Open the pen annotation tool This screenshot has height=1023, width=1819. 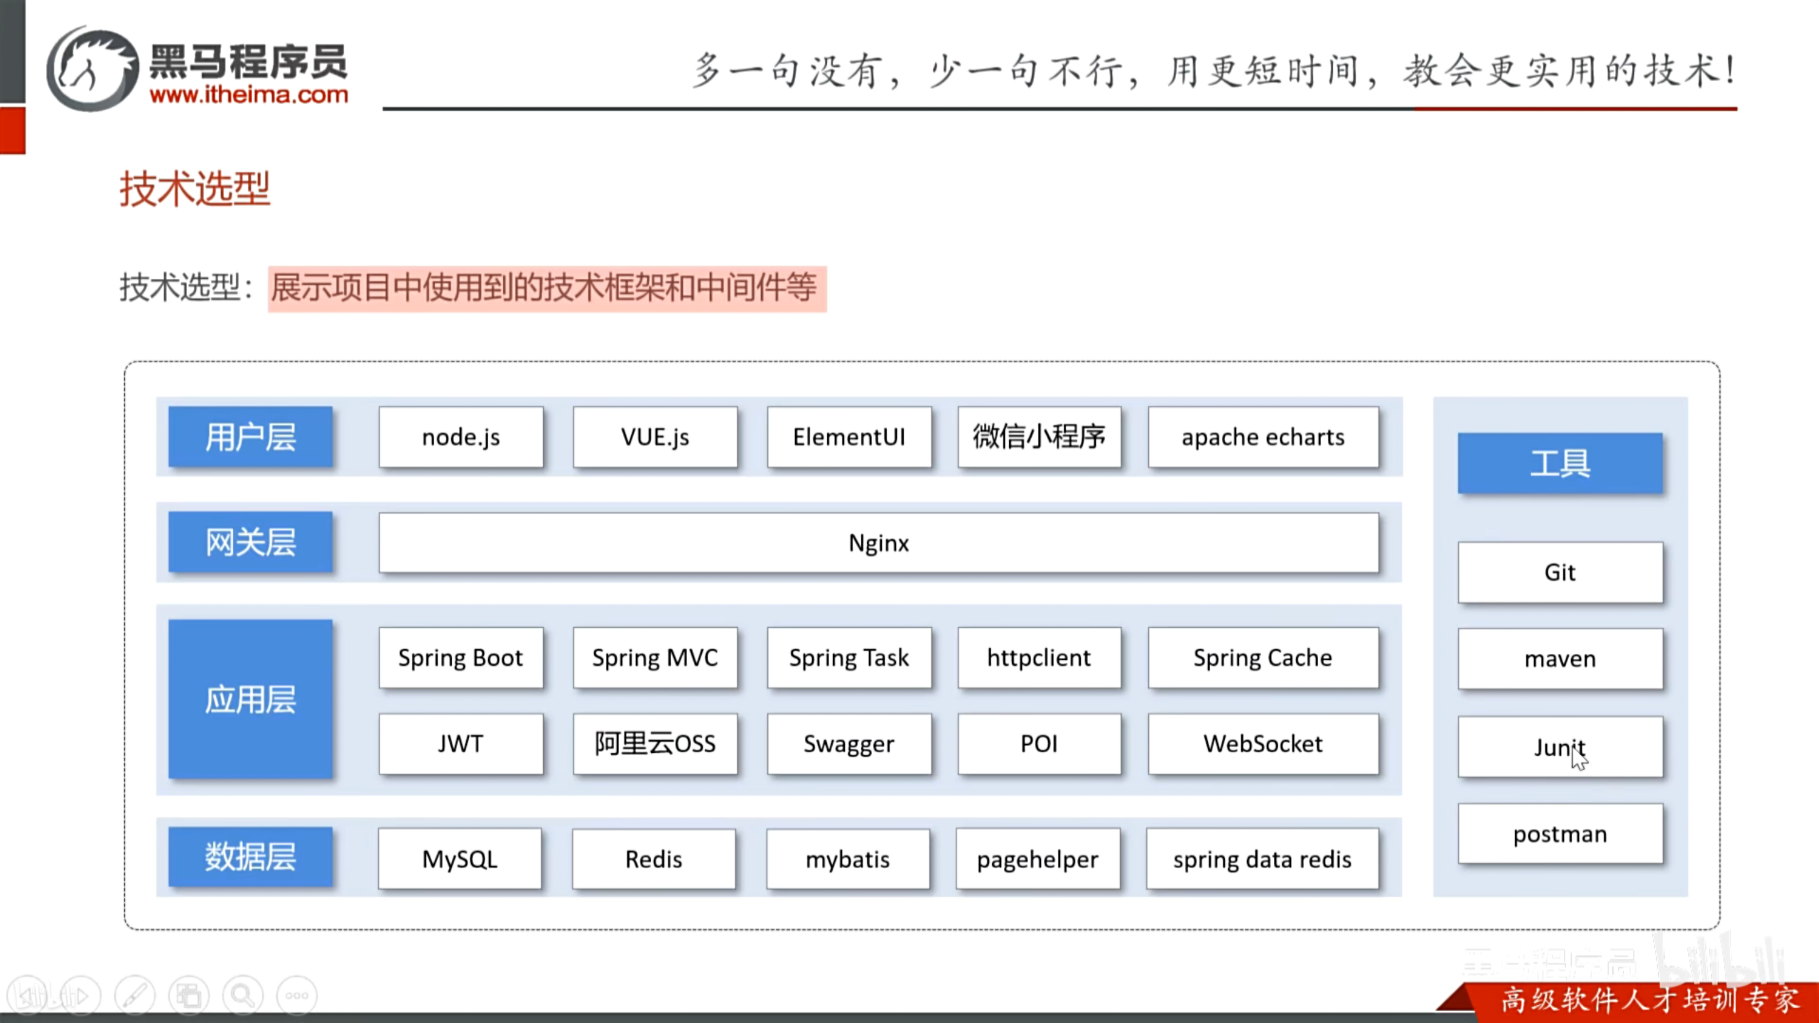pos(135,996)
